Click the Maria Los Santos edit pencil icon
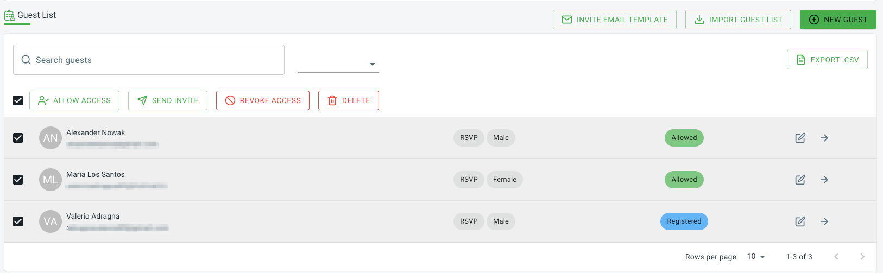 point(800,180)
